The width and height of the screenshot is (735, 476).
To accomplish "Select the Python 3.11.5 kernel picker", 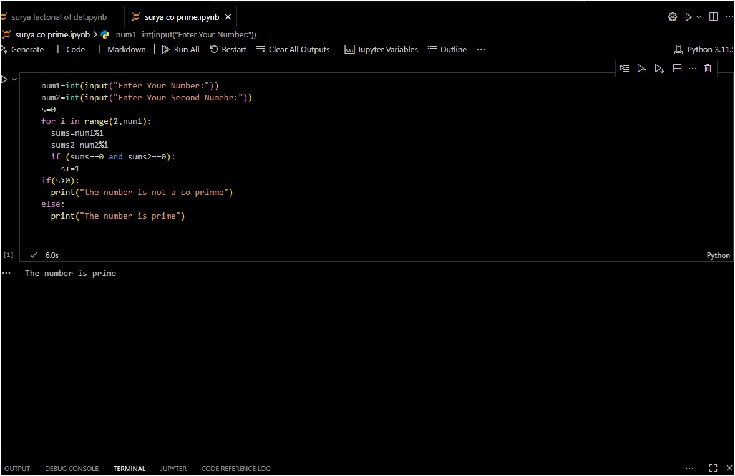I will pos(704,49).
